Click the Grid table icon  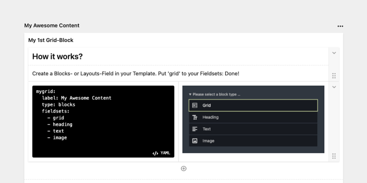click(x=195, y=105)
